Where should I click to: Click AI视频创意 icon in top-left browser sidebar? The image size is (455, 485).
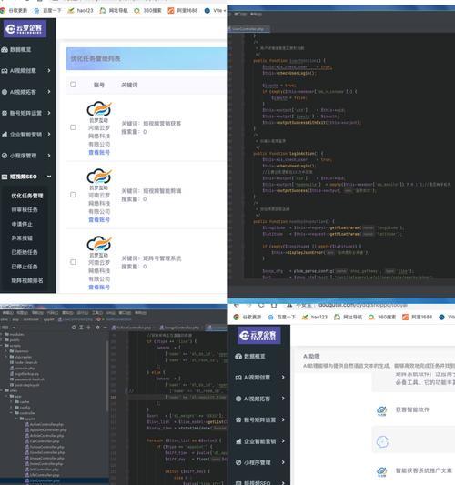click(5, 71)
